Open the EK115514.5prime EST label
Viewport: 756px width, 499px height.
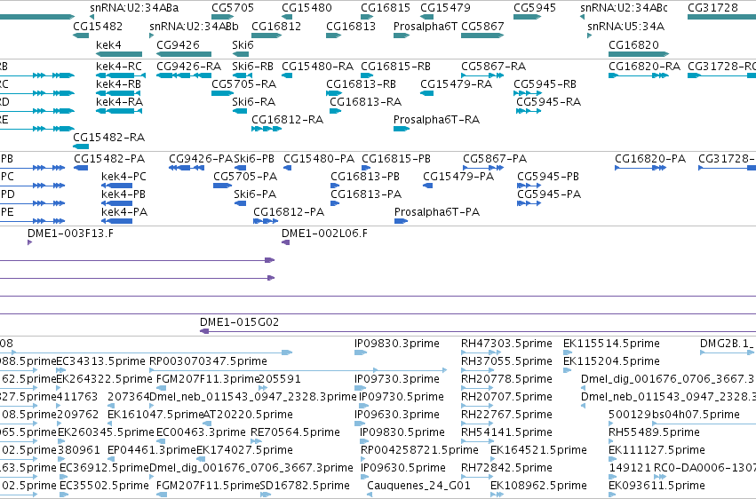(x=611, y=343)
